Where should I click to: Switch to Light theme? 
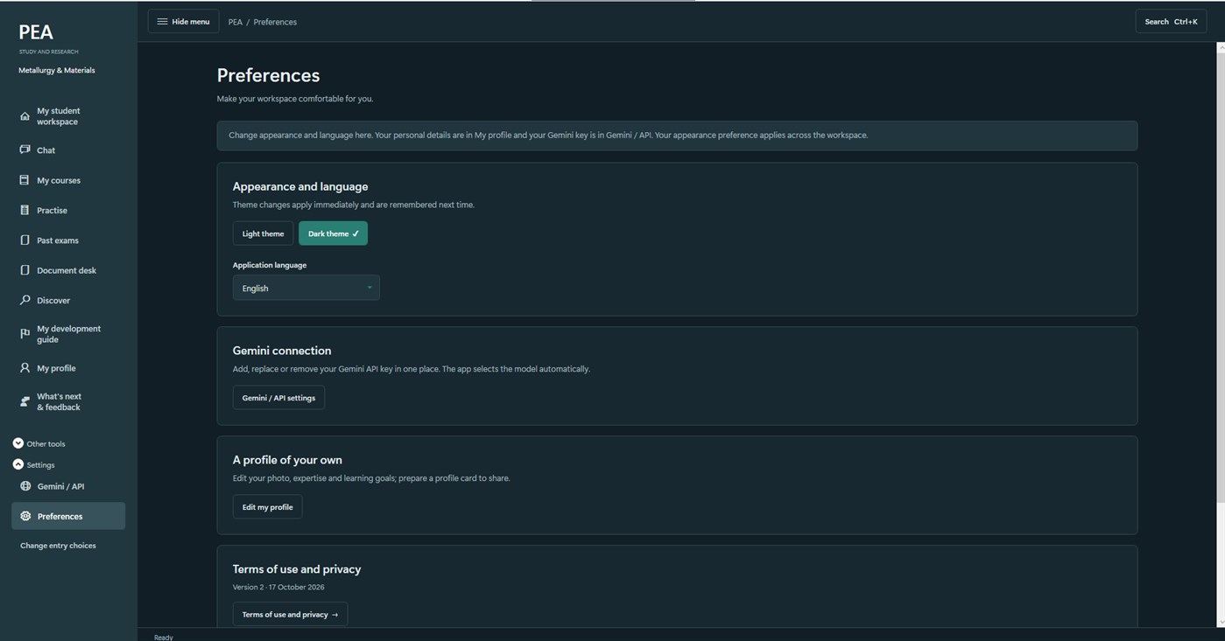[263, 233]
